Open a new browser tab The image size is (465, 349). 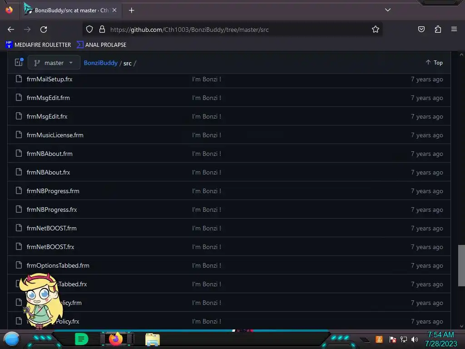[x=131, y=10]
